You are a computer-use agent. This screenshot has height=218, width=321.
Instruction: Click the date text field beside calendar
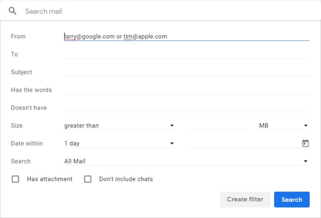tap(243, 144)
